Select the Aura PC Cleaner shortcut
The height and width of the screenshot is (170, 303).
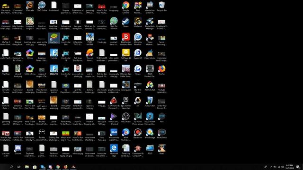click(6, 87)
